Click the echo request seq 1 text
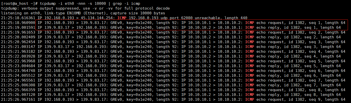This screenshot has width=351, height=103. 301,23
